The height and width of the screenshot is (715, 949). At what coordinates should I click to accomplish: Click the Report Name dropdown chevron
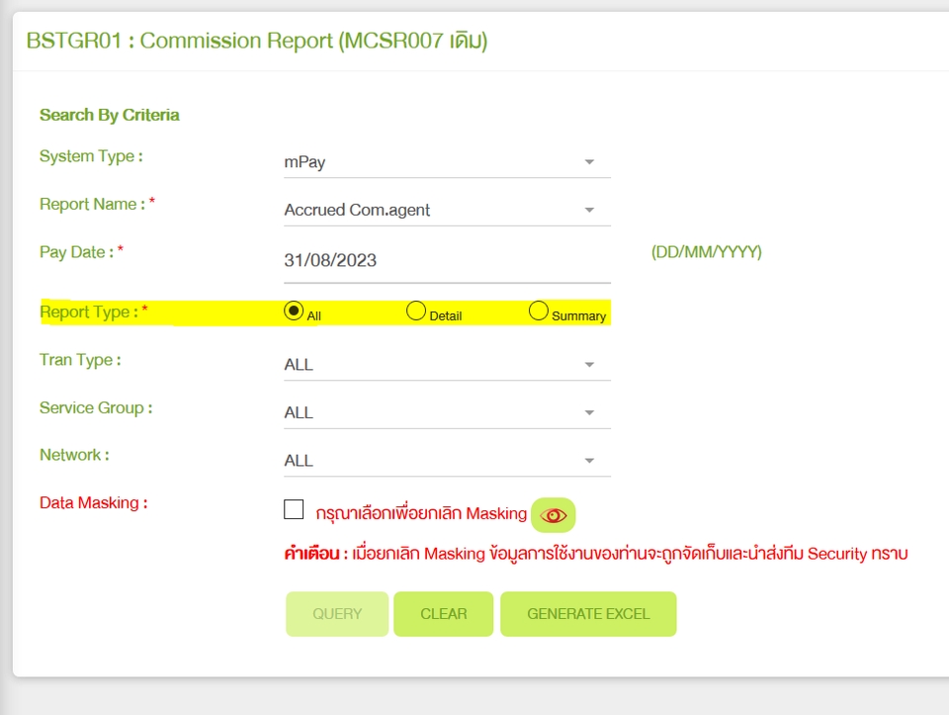590,210
